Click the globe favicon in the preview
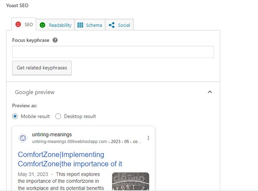This screenshot has width=258, height=191. tap(23, 138)
